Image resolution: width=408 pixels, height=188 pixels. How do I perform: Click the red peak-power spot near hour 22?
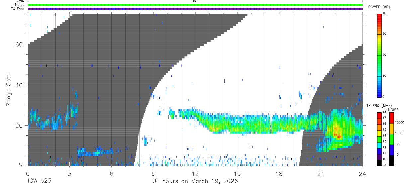(x=338, y=136)
